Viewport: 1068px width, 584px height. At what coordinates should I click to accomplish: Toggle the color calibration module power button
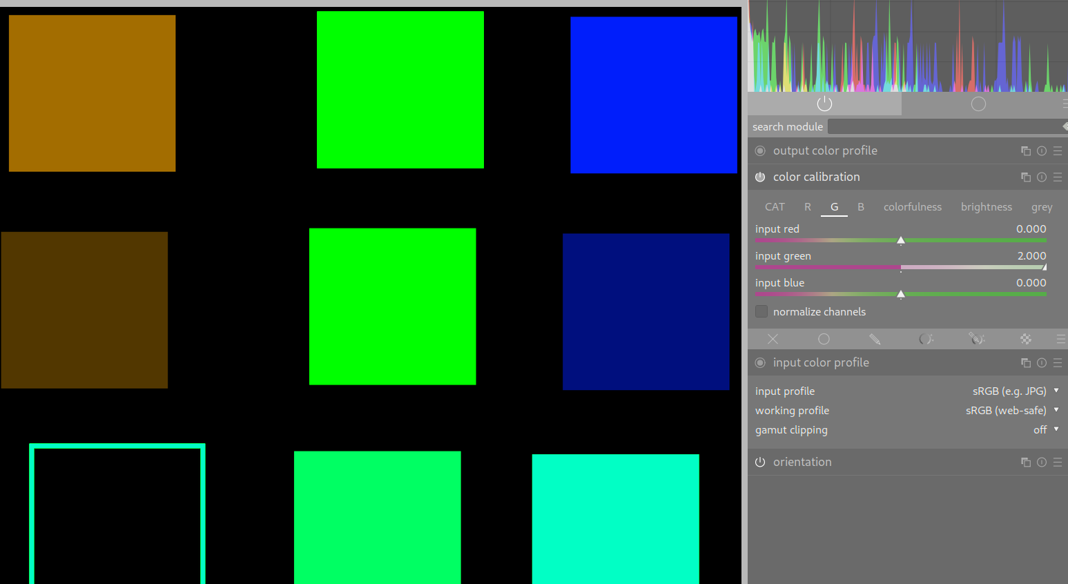click(x=760, y=177)
